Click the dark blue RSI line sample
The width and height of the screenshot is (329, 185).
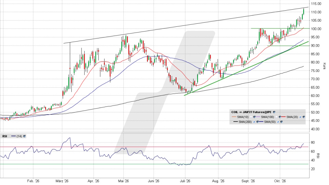point(13,136)
